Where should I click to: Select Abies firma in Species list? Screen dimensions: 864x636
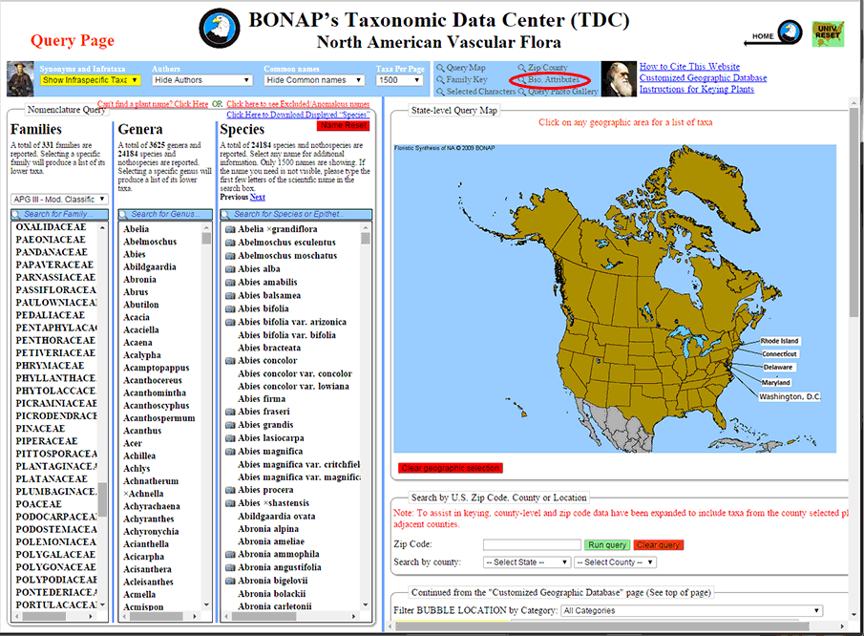pyautogui.click(x=262, y=398)
